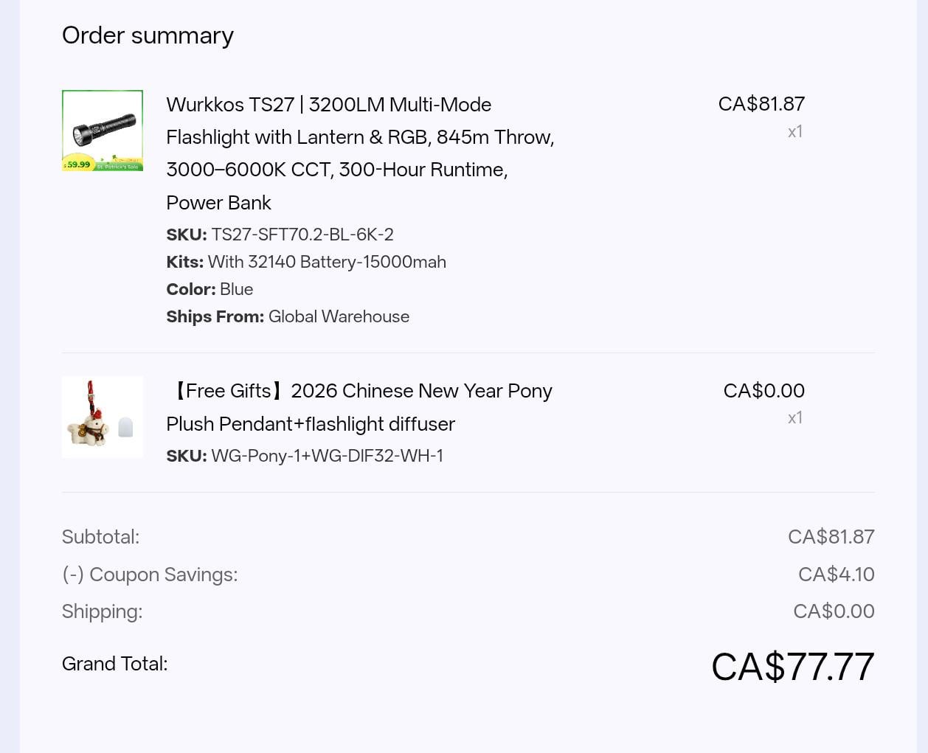Image resolution: width=928 pixels, height=753 pixels.
Task: Click the flashlight price CA$81.87
Action: pos(761,104)
